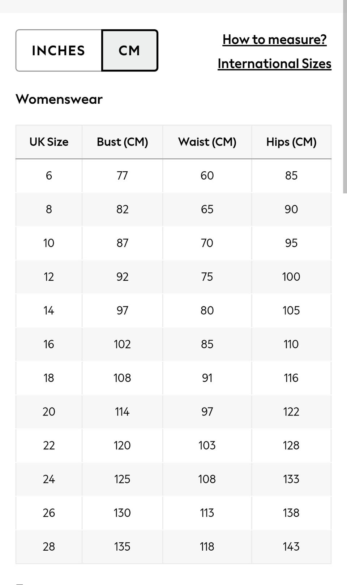Select UK size 12 cell

click(x=49, y=277)
